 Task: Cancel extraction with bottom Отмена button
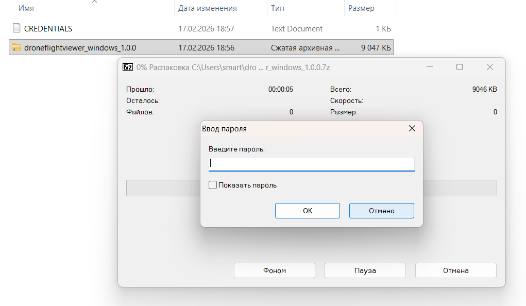point(455,270)
